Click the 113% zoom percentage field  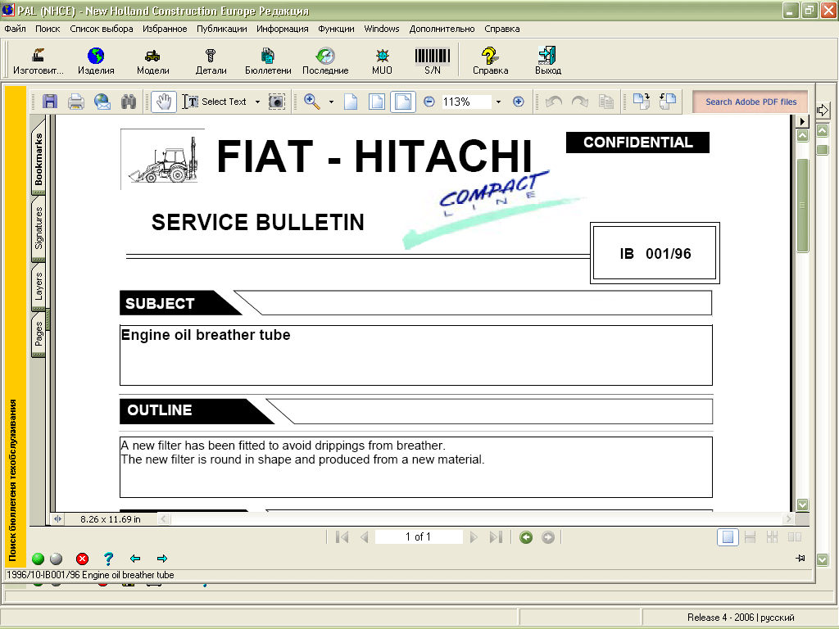click(x=466, y=102)
